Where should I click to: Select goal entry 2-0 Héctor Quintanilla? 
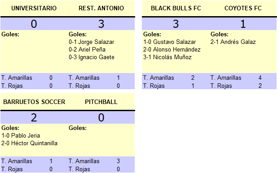[29, 143]
